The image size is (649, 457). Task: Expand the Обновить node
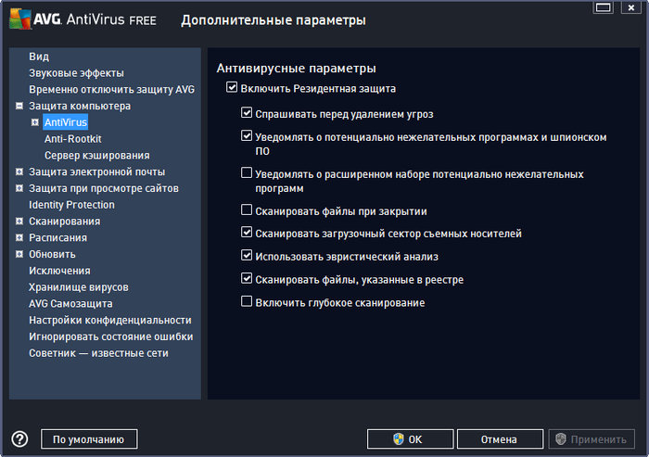pyautogui.click(x=19, y=254)
